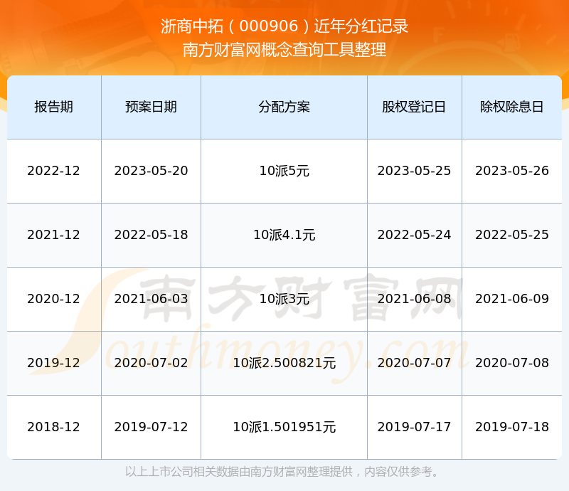The width and height of the screenshot is (569, 491).
Task: Click the 股权登记日 column header
Action: 414,107
